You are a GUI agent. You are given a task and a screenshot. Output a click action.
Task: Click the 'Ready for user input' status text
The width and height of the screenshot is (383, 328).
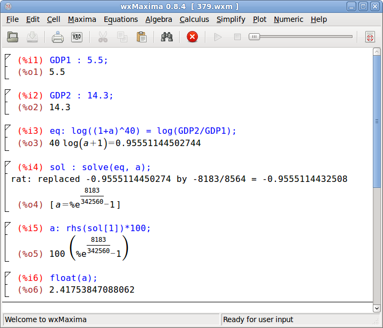click(x=258, y=319)
